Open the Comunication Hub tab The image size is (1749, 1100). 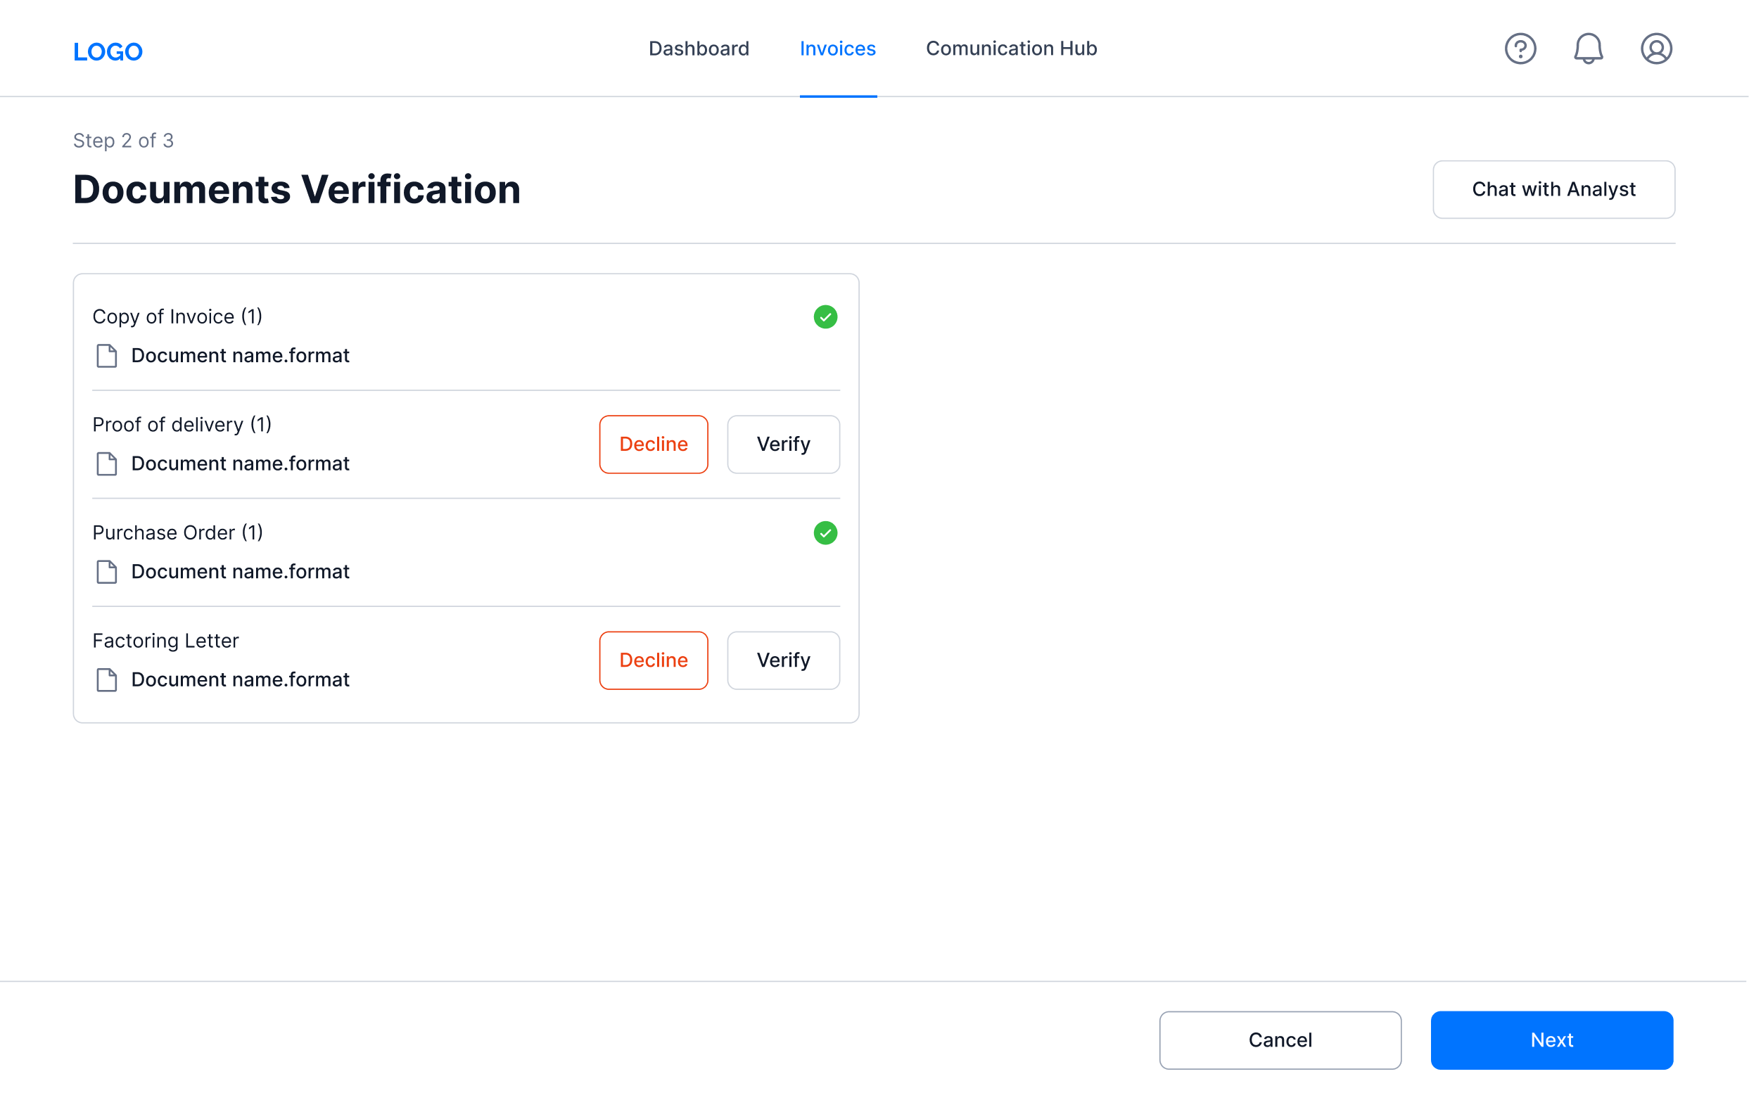point(1011,49)
